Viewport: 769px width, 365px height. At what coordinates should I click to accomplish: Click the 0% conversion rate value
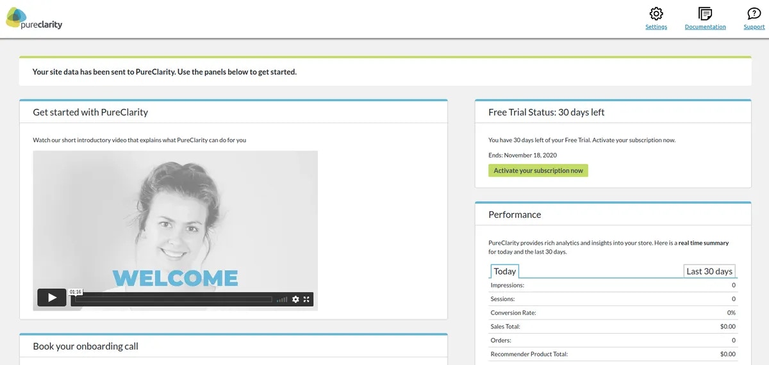(731, 312)
